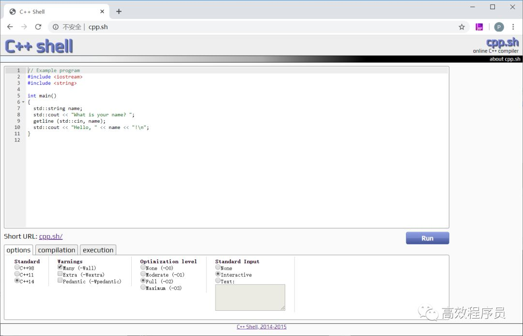Select the C++ Shell browser tab
523x336 pixels.
point(57,11)
